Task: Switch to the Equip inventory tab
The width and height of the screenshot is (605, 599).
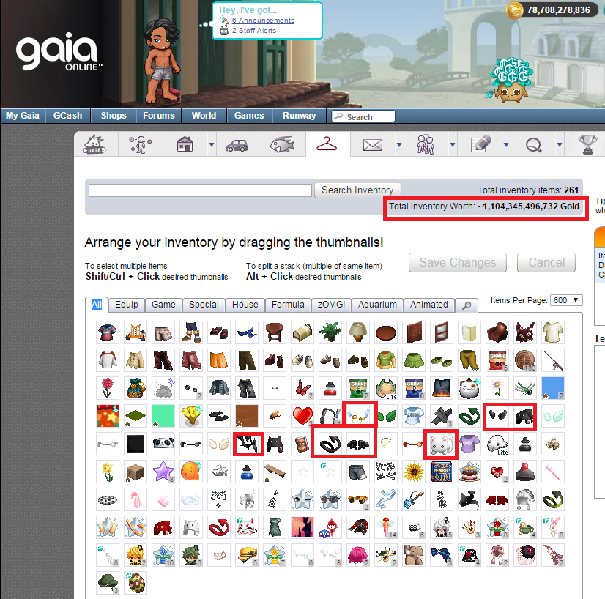Action: pyautogui.click(x=127, y=305)
